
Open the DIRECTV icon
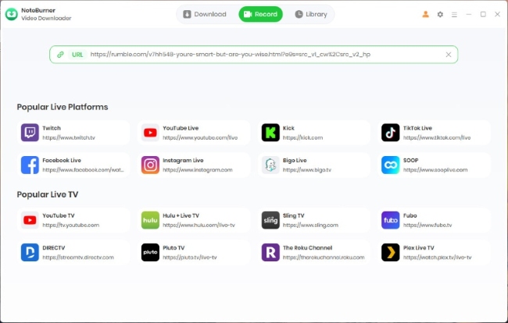(x=30, y=253)
